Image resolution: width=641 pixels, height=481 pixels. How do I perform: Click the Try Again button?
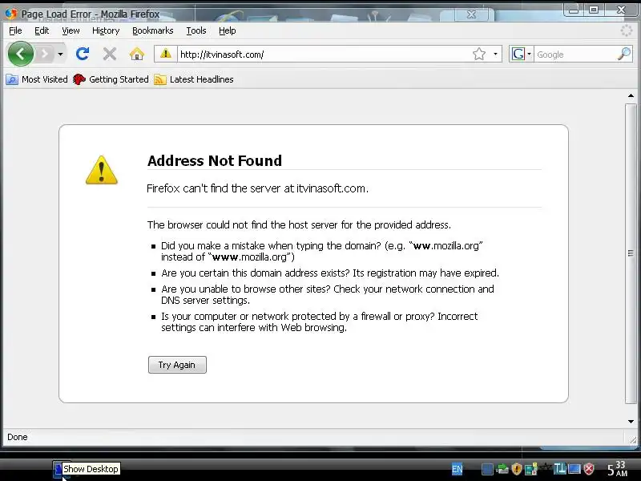coord(177,365)
